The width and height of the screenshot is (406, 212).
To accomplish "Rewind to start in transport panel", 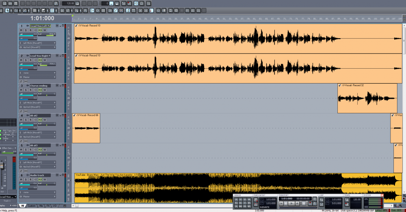I will click(x=281, y=203).
